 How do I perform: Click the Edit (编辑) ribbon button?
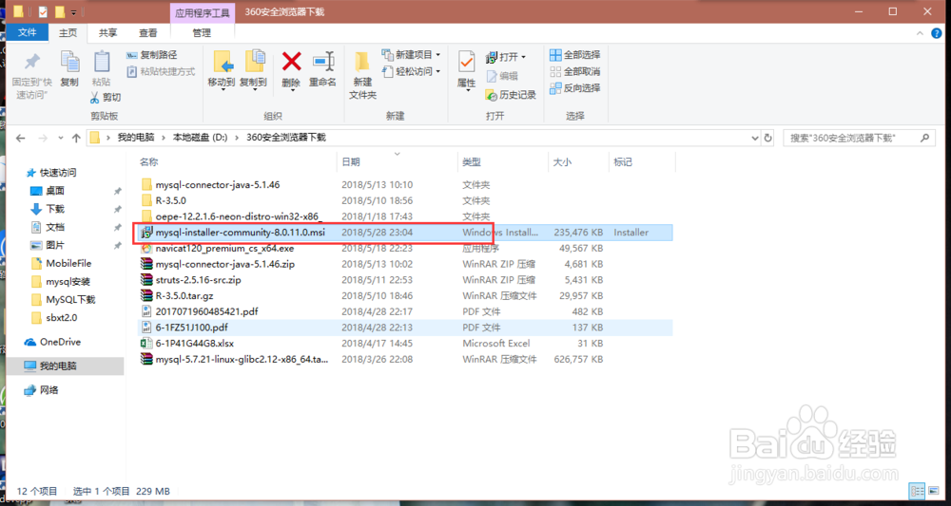501,76
